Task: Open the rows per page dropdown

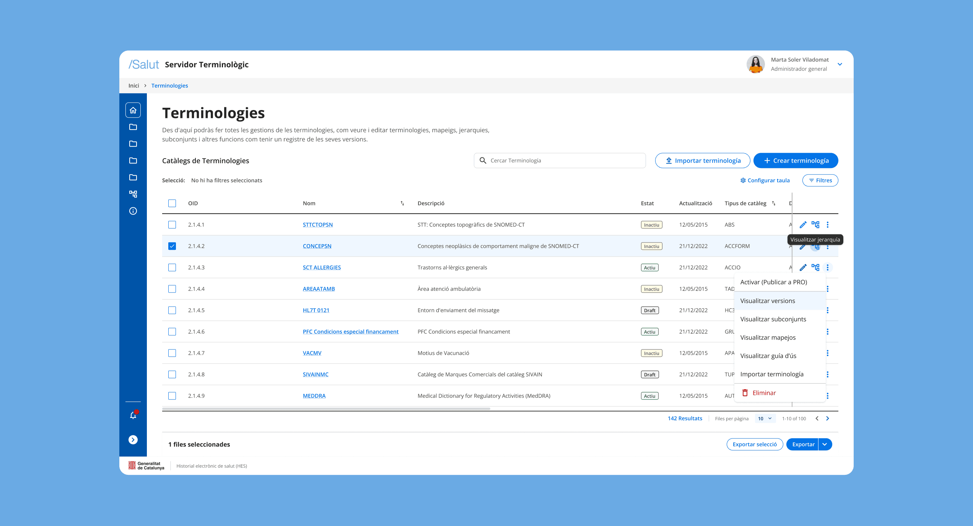Action: [765, 419]
